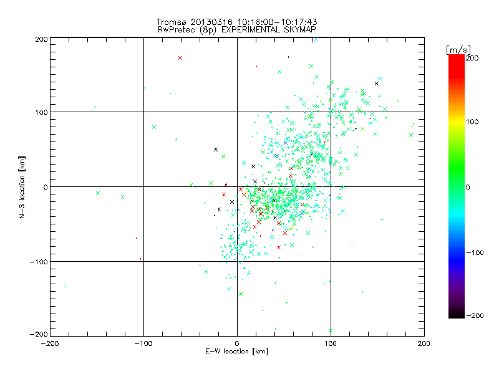Click the lone red X marker in the plot's upper-left quadrant
The height and width of the screenshot is (374, 499).
tap(180, 58)
